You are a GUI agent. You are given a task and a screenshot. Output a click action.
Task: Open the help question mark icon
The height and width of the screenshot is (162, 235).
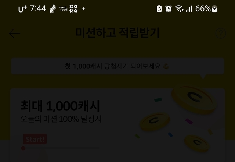point(221,33)
